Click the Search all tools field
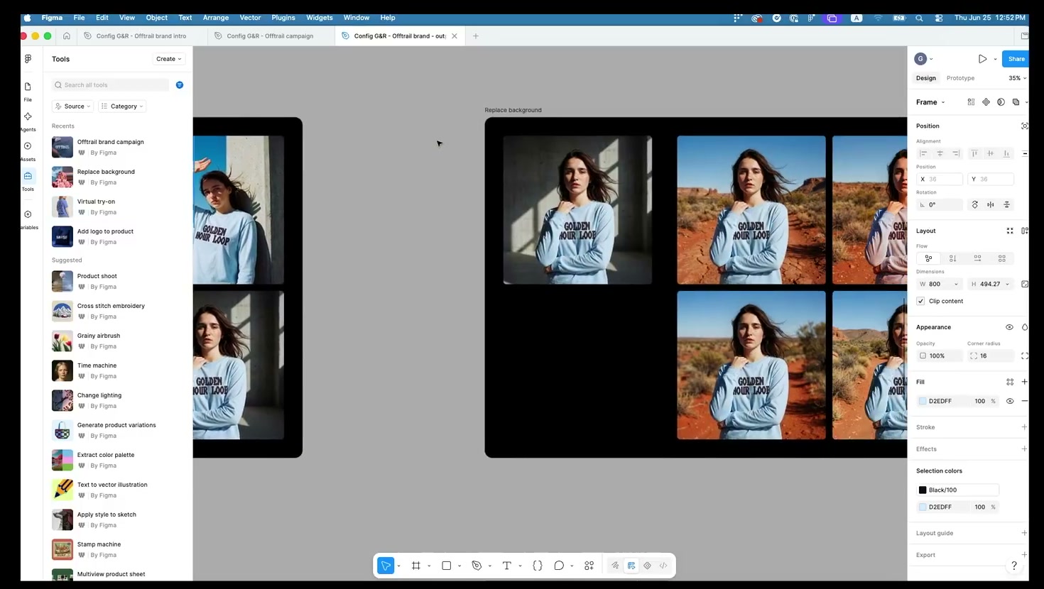The height and width of the screenshot is (589, 1044). pyautogui.click(x=110, y=85)
